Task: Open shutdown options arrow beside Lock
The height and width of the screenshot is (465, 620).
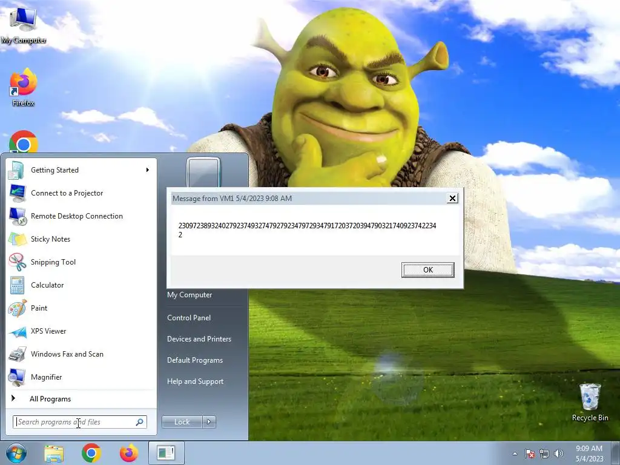Action: (x=209, y=422)
